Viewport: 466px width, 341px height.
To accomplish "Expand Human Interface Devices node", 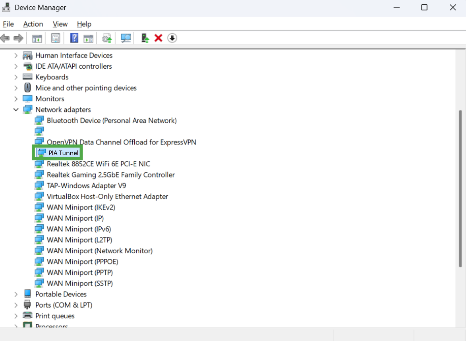I will pyautogui.click(x=16, y=55).
